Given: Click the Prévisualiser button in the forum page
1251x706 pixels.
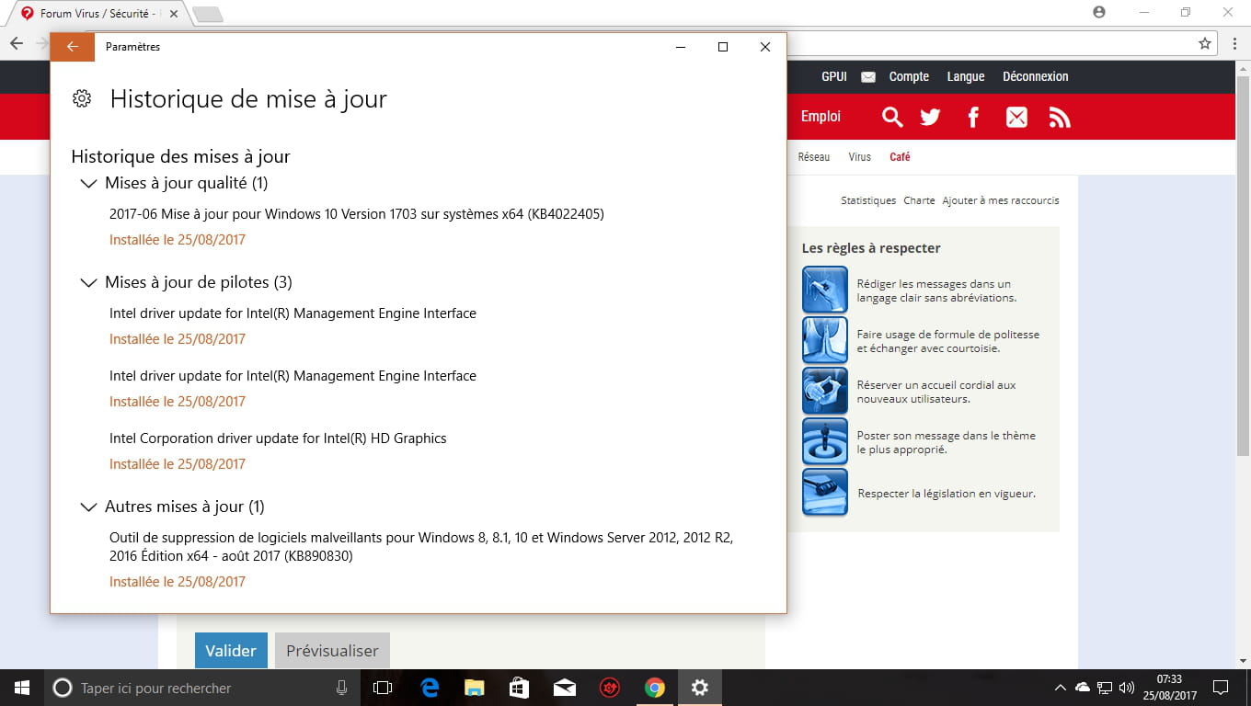Looking at the screenshot, I should pos(332,650).
